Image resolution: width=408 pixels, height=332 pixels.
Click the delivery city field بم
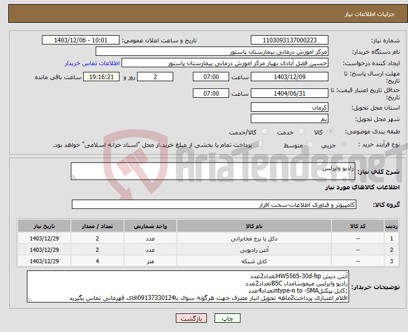coord(290,118)
